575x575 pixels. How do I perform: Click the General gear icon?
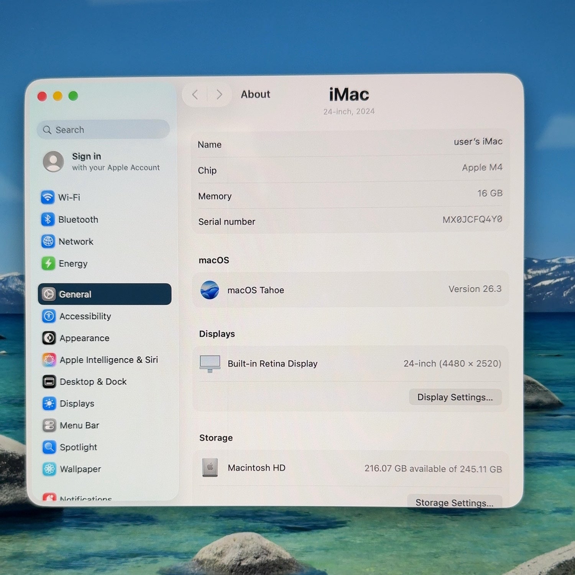(49, 294)
